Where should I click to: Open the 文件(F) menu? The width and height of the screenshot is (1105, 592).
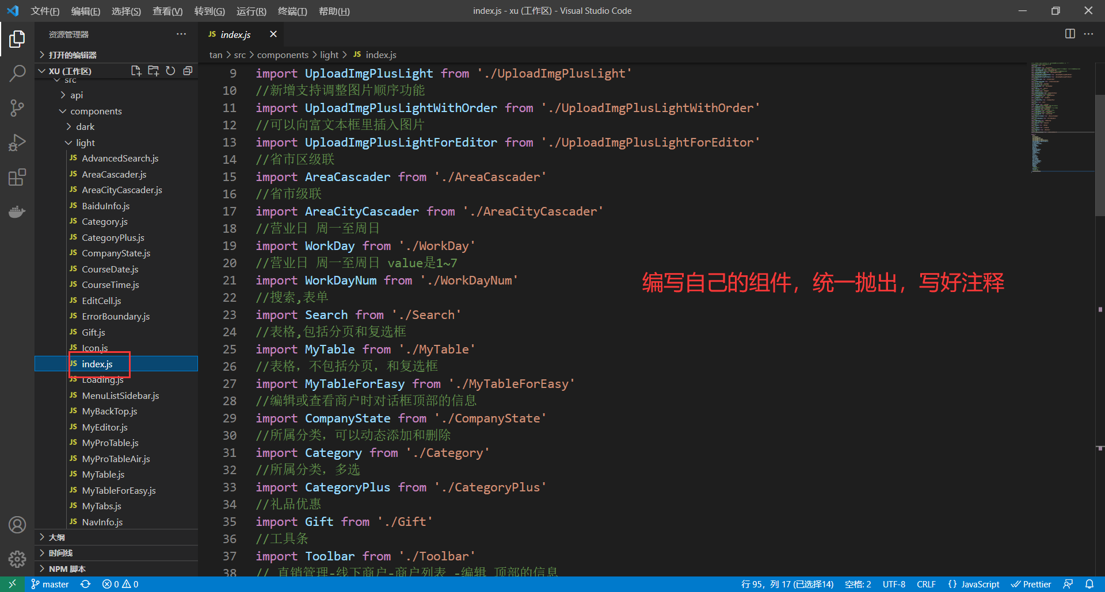click(x=45, y=11)
